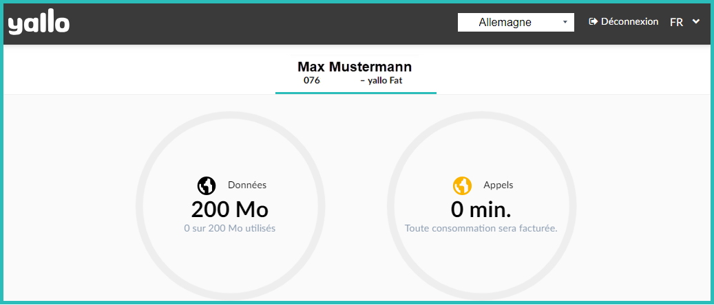Open the Allemagne country dropdown
This screenshot has height=305, width=714.
pyautogui.click(x=515, y=22)
